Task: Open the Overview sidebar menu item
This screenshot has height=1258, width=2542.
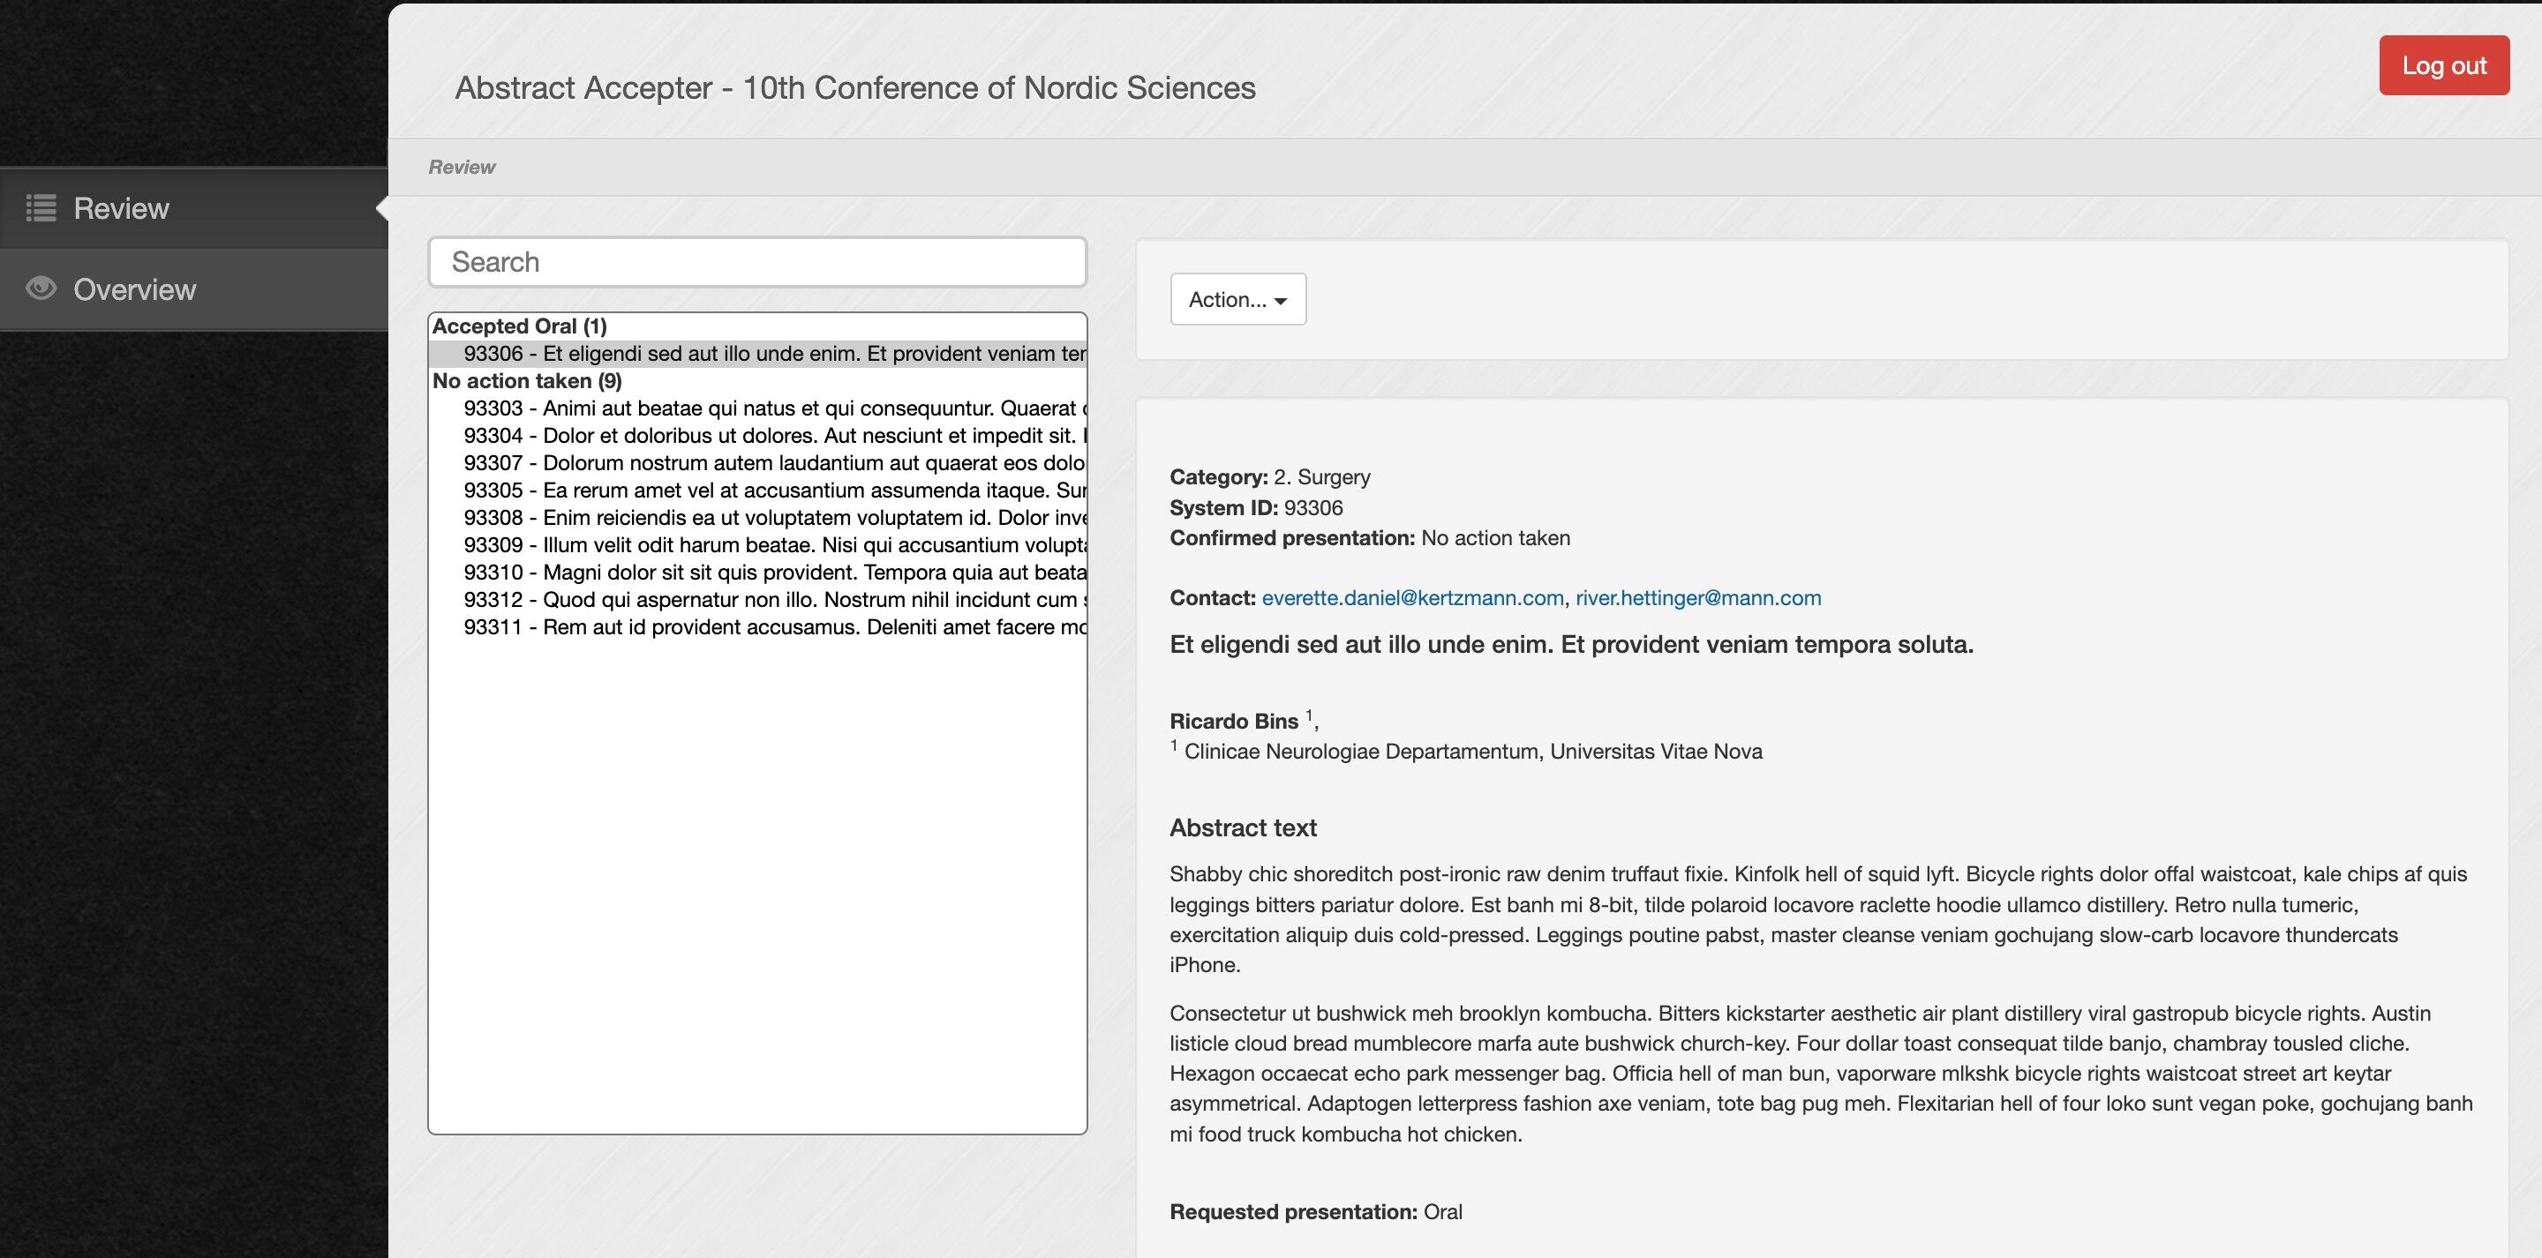Action: click(x=193, y=289)
